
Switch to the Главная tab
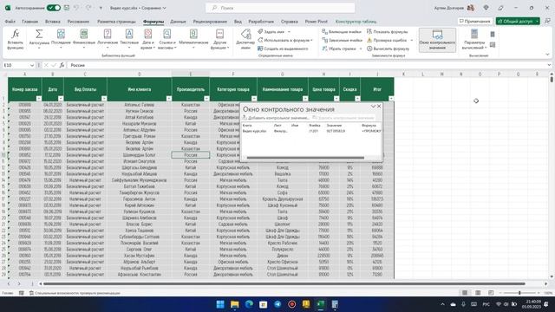coord(29,22)
